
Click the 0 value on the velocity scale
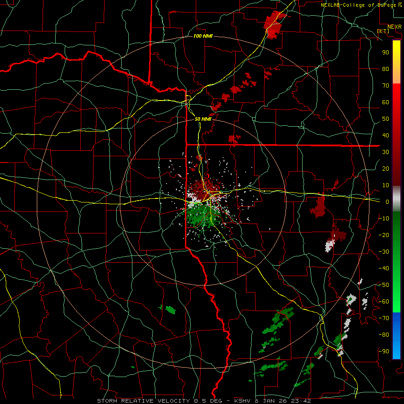coord(387,202)
